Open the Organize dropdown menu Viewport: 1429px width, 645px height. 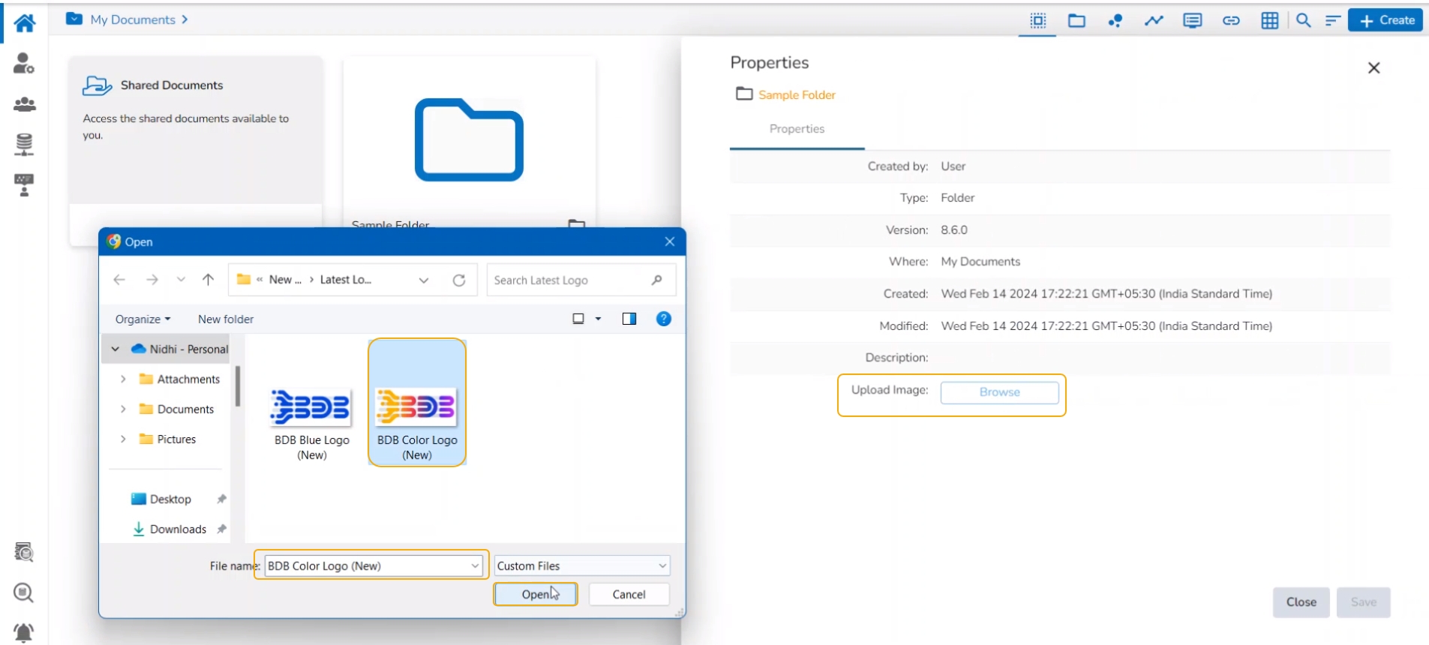tap(143, 319)
